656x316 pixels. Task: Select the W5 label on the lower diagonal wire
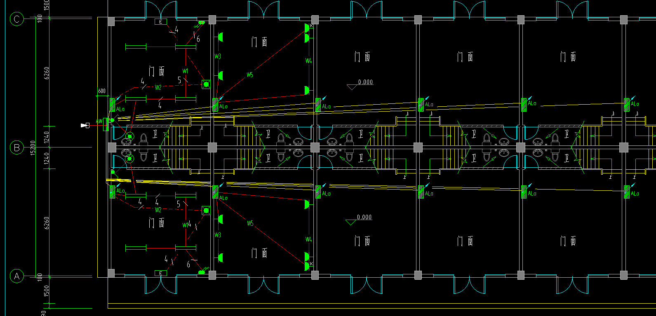point(250,223)
